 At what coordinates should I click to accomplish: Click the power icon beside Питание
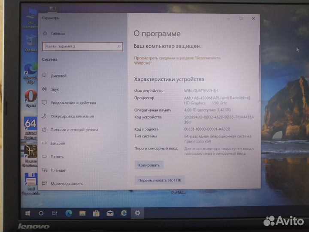click(x=44, y=130)
